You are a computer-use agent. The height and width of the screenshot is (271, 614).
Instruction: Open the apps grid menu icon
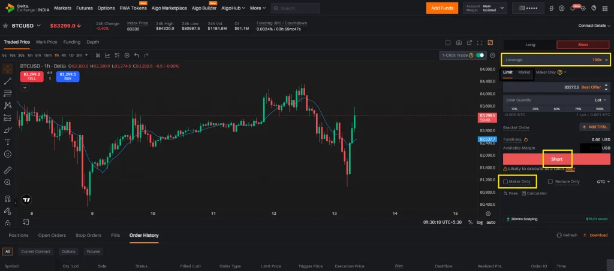pyautogui.click(x=604, y=8)
